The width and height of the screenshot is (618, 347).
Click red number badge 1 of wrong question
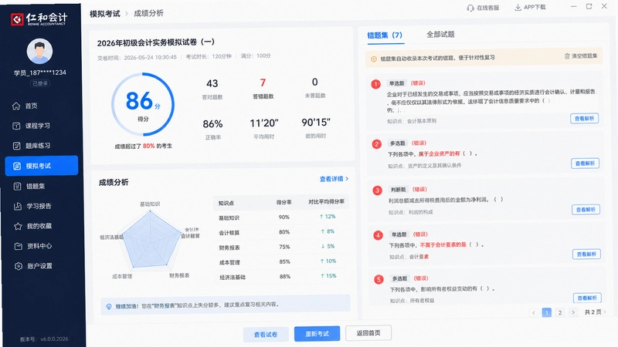(375, 84)
